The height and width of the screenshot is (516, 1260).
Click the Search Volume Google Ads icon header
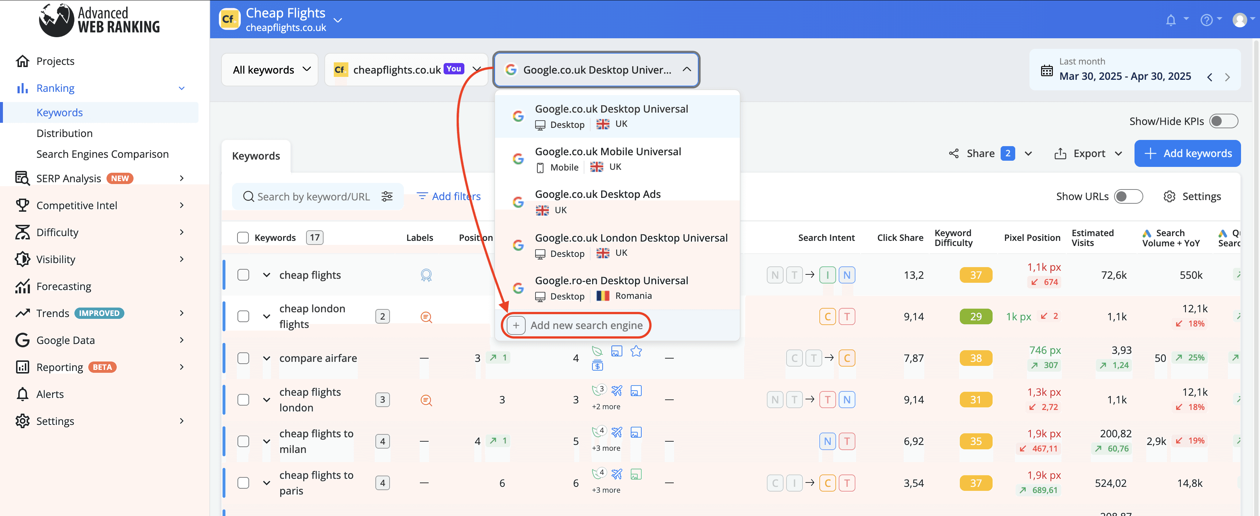pyautogui.click(x=1147, y=233)
